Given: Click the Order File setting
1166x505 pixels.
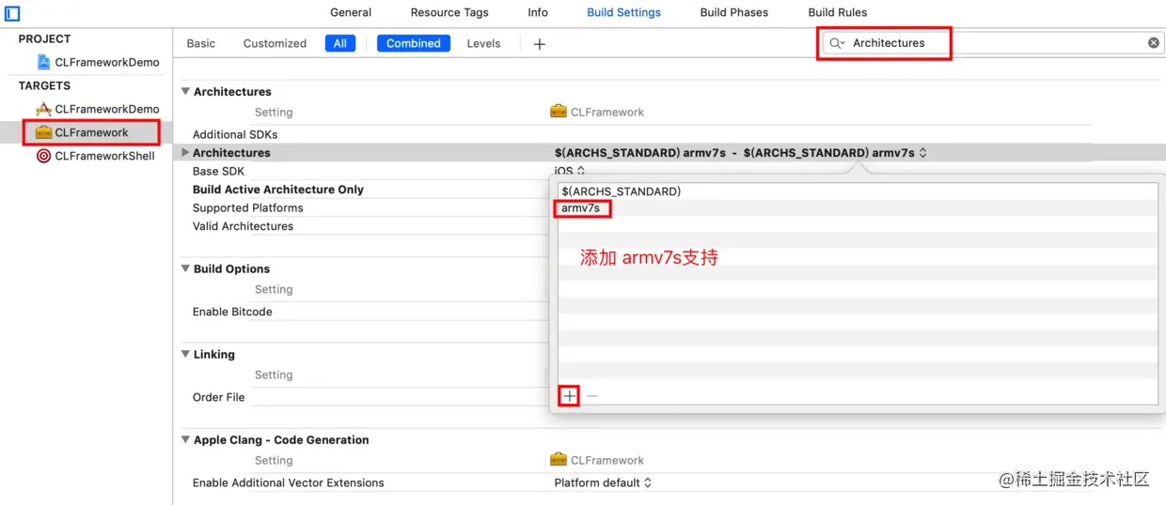Looking at the screenshot, I should [x=218, y=397].
